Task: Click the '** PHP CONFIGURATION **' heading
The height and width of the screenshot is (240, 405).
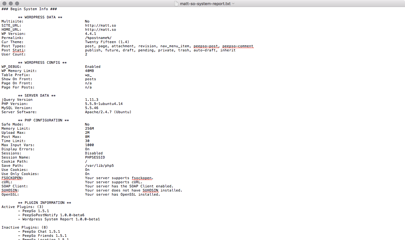Action: pos(43,120)
